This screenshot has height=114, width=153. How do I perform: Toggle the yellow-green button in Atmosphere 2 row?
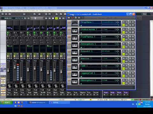pos(123,83)
